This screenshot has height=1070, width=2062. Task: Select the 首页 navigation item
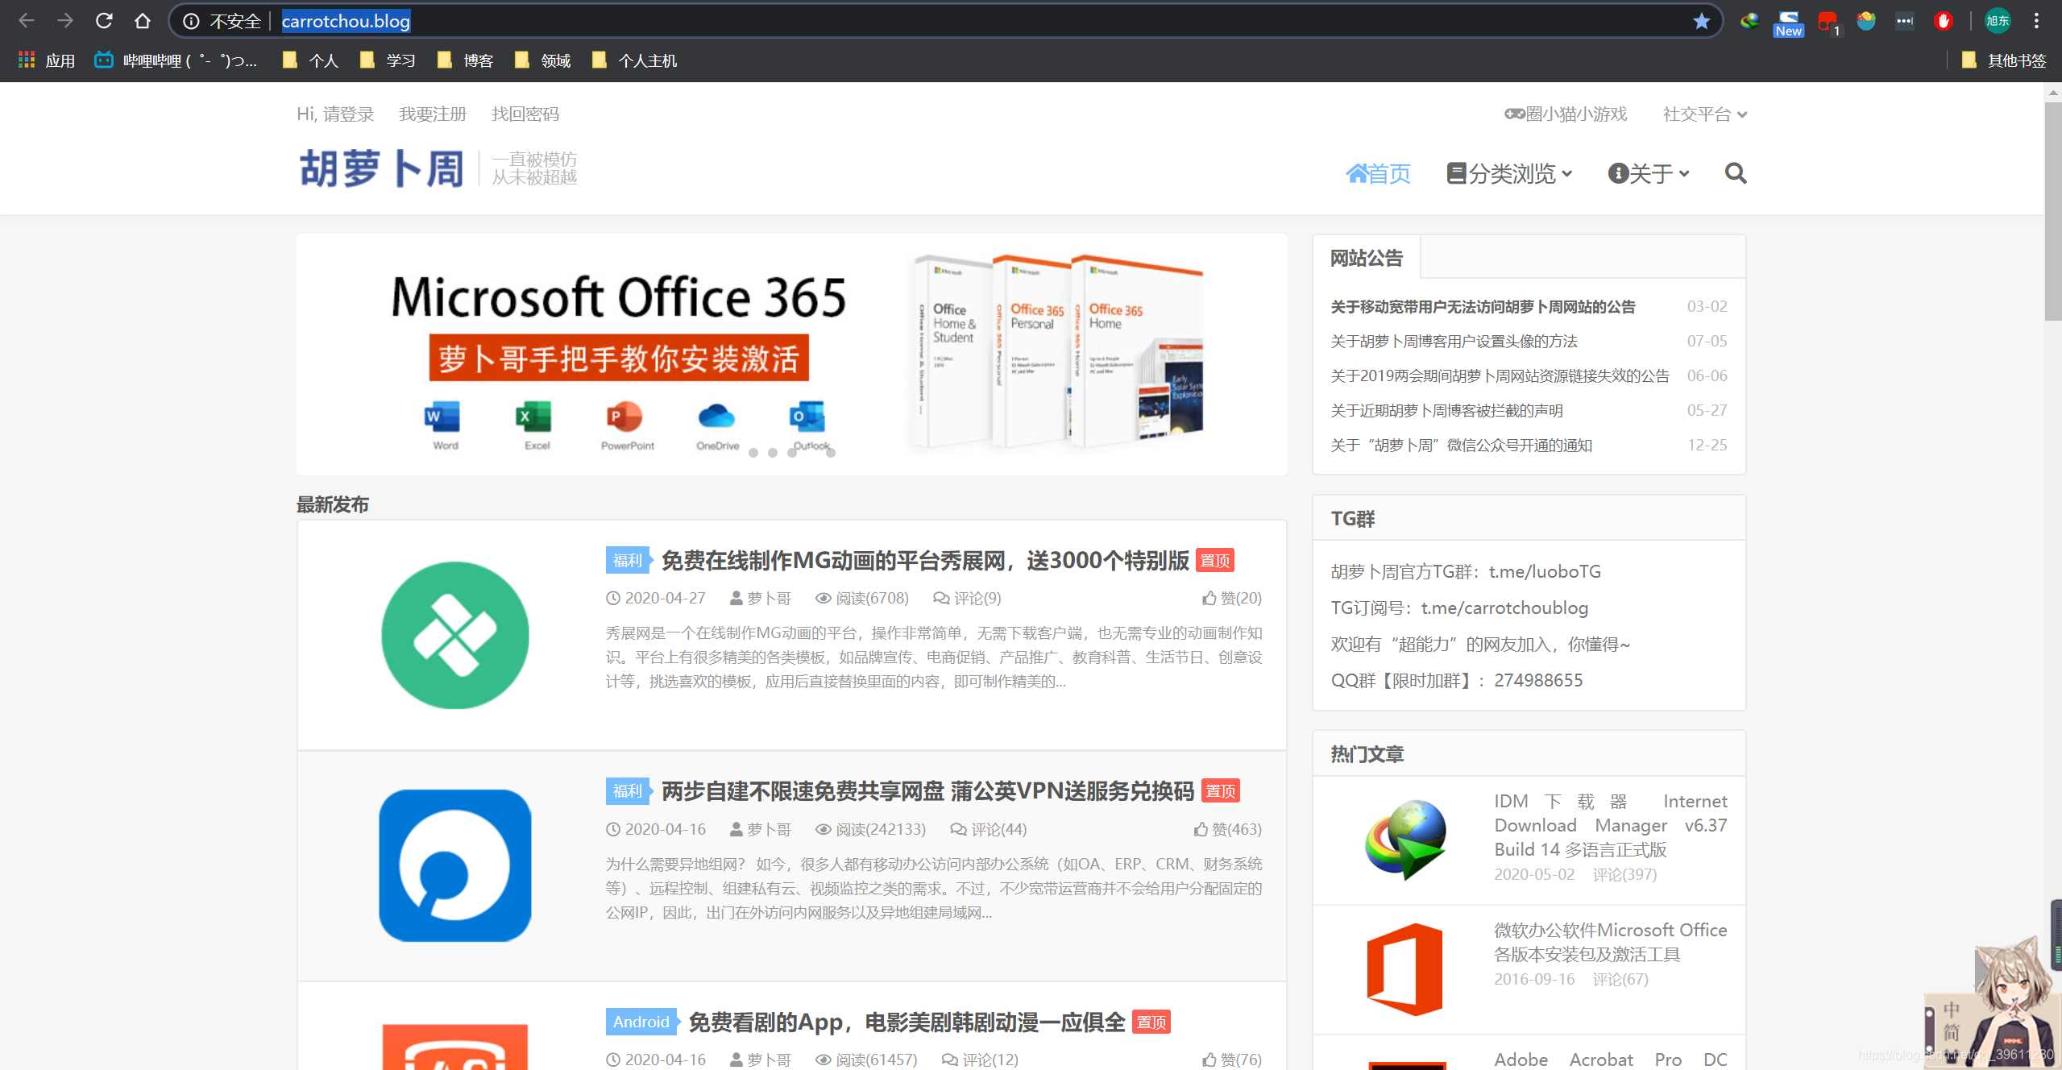click(x=1378, y=173)
